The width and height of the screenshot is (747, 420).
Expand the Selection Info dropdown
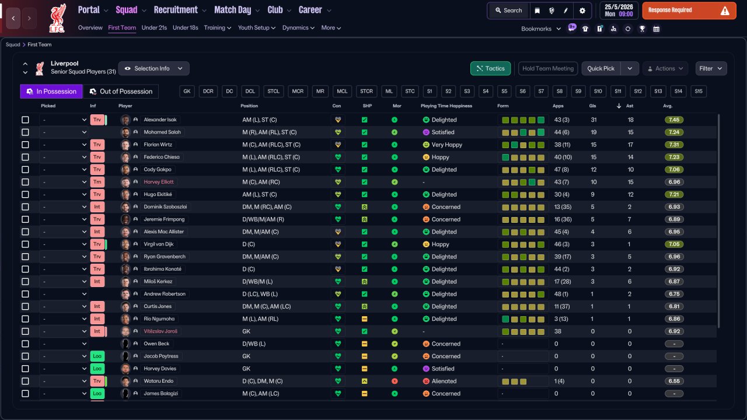click(154, 68)
